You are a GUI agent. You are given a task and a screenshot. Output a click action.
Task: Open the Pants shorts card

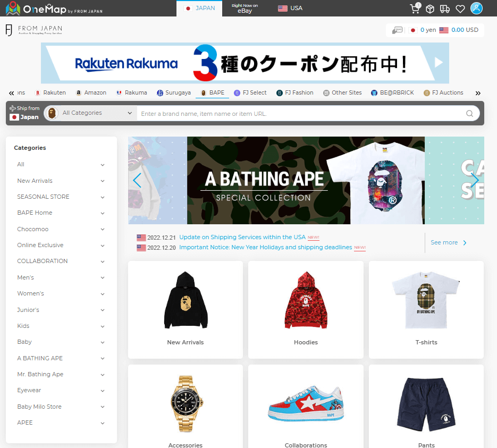[x=426, y=407]
